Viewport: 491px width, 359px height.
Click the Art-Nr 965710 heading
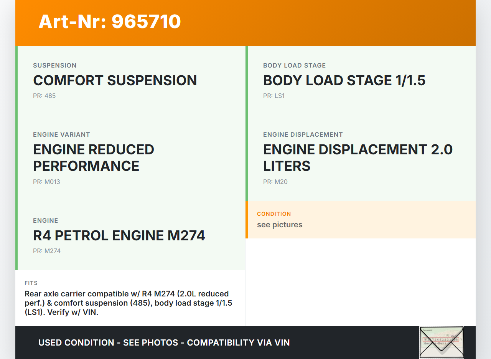pyautogui.click(x=110, y=22)
